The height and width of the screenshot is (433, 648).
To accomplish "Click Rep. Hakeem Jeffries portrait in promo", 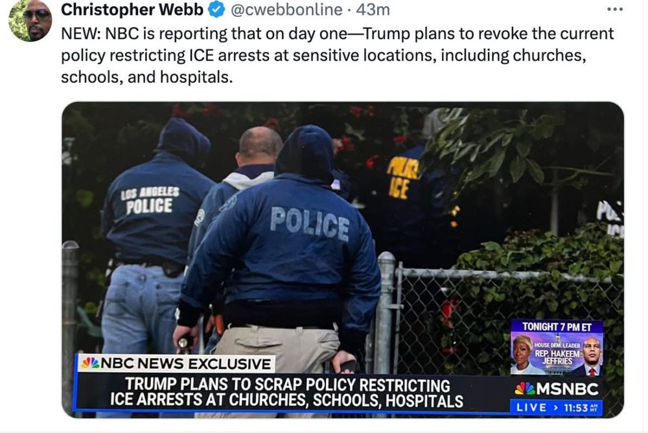I will pos(592,357).
